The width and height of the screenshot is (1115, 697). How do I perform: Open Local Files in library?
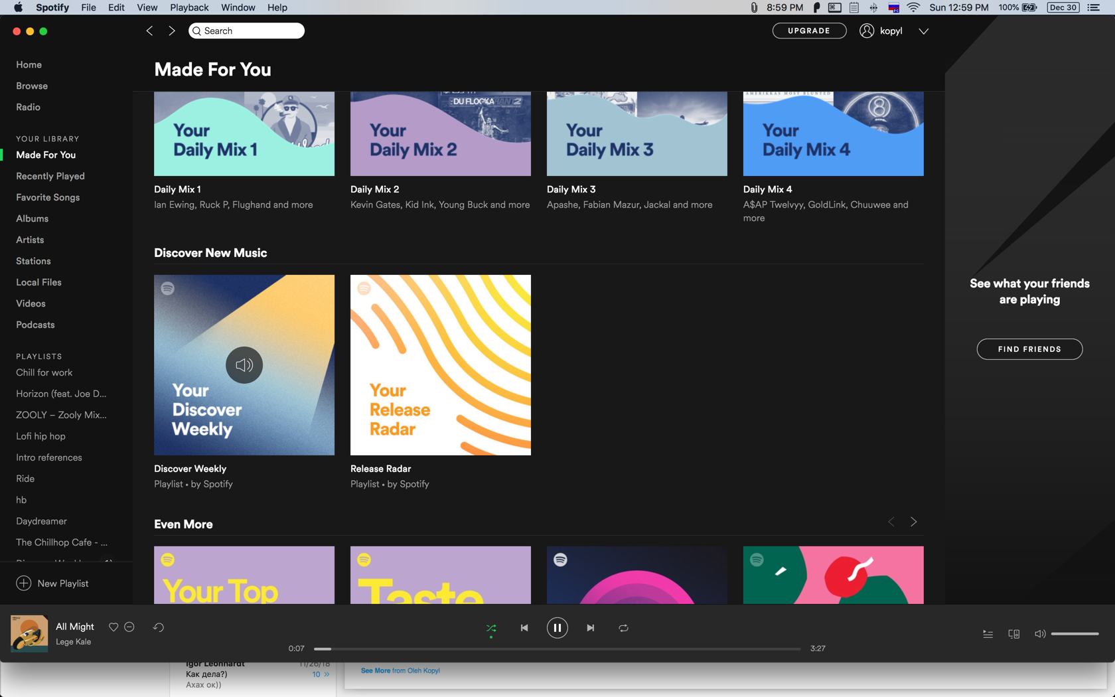(x=38, y=282)
